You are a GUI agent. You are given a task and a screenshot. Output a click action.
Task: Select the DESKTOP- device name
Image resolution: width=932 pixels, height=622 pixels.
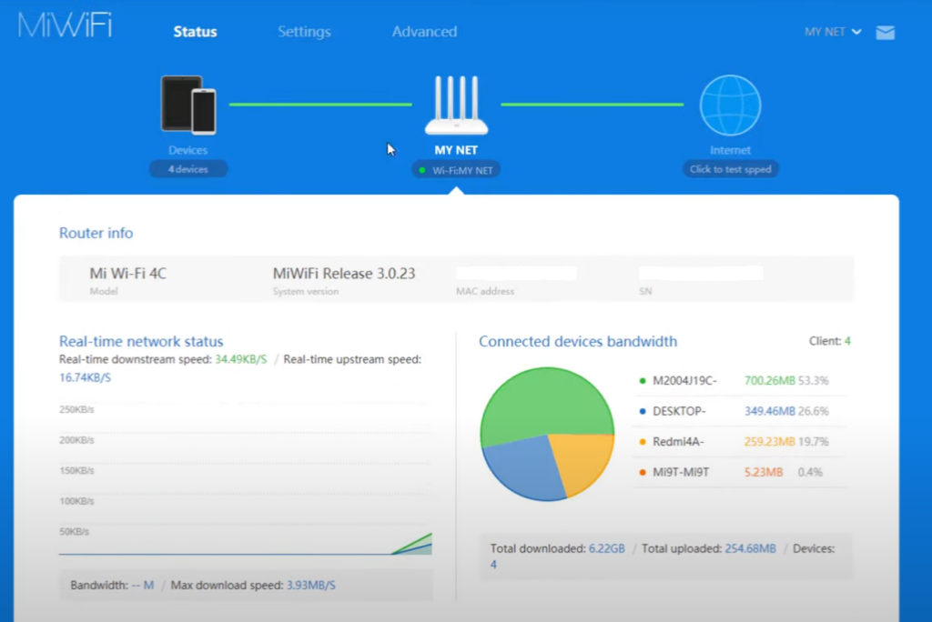tap(679, 411)
